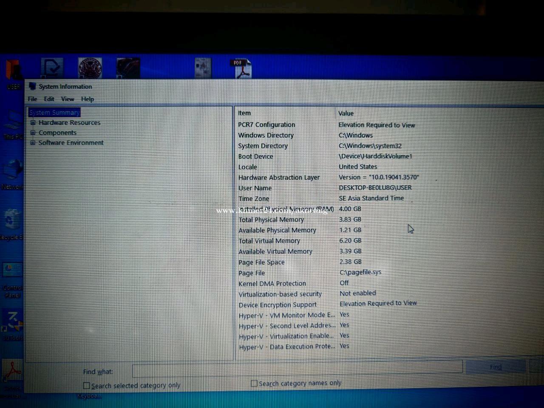Open the dark image shortcut on desktop
544x408 pixels.
[128, 68]
